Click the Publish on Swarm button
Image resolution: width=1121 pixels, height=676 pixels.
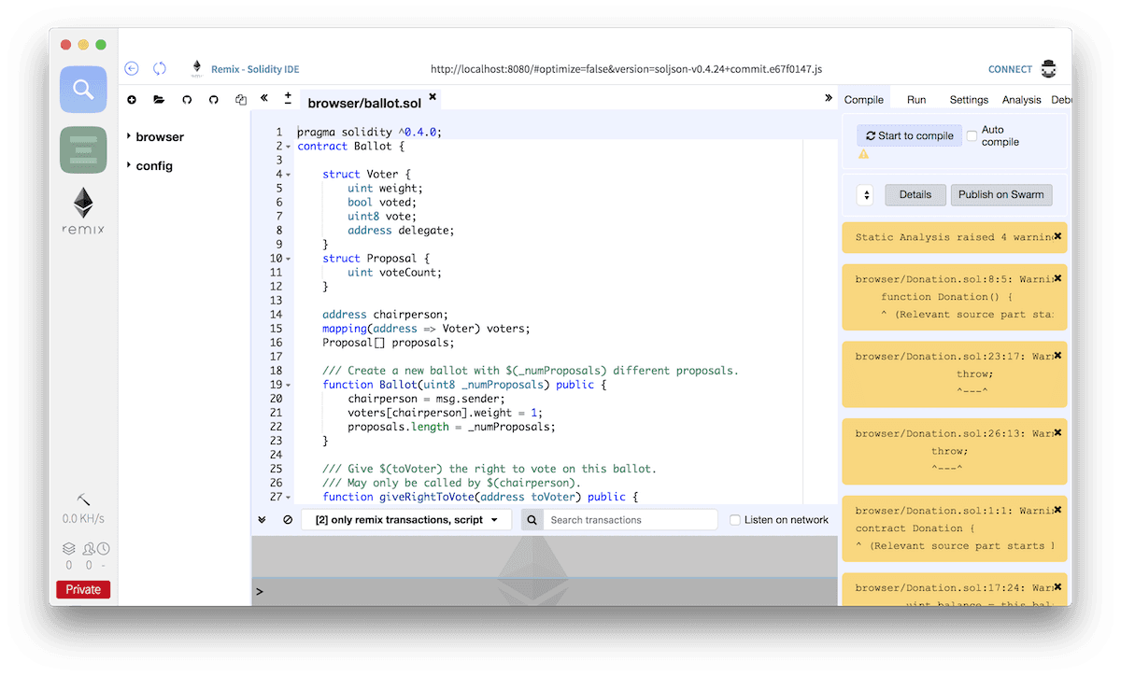pyautogui.click(x=1001, y=194)
